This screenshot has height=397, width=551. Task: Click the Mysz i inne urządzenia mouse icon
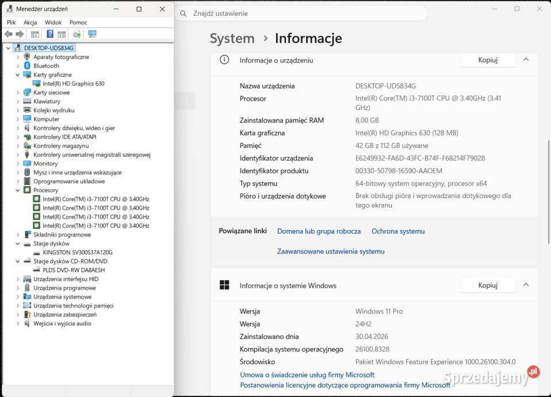27,172
